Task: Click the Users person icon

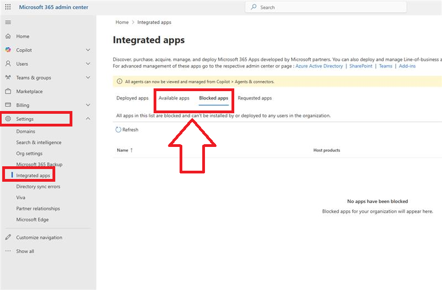Action: click(x=8, y=64)
